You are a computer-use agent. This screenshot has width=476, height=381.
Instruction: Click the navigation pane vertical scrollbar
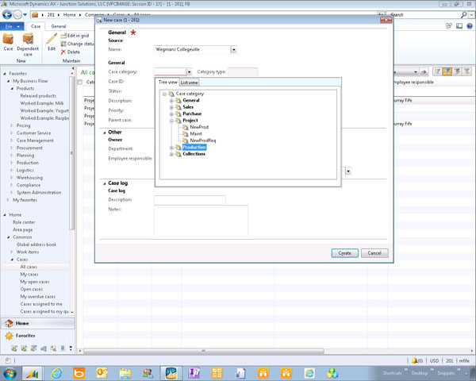[72, 153]
